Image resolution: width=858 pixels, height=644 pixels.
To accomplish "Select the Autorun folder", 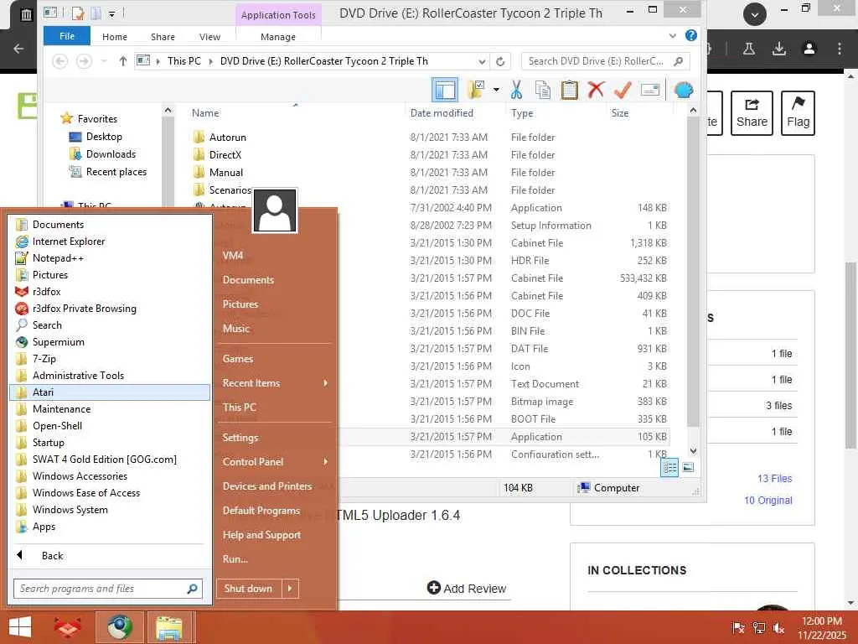I will pyautogui.click(x=227, y=137).
